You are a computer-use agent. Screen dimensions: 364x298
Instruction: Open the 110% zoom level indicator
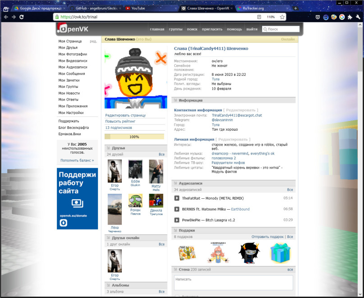pyautogui.click(x=271, y=17)
